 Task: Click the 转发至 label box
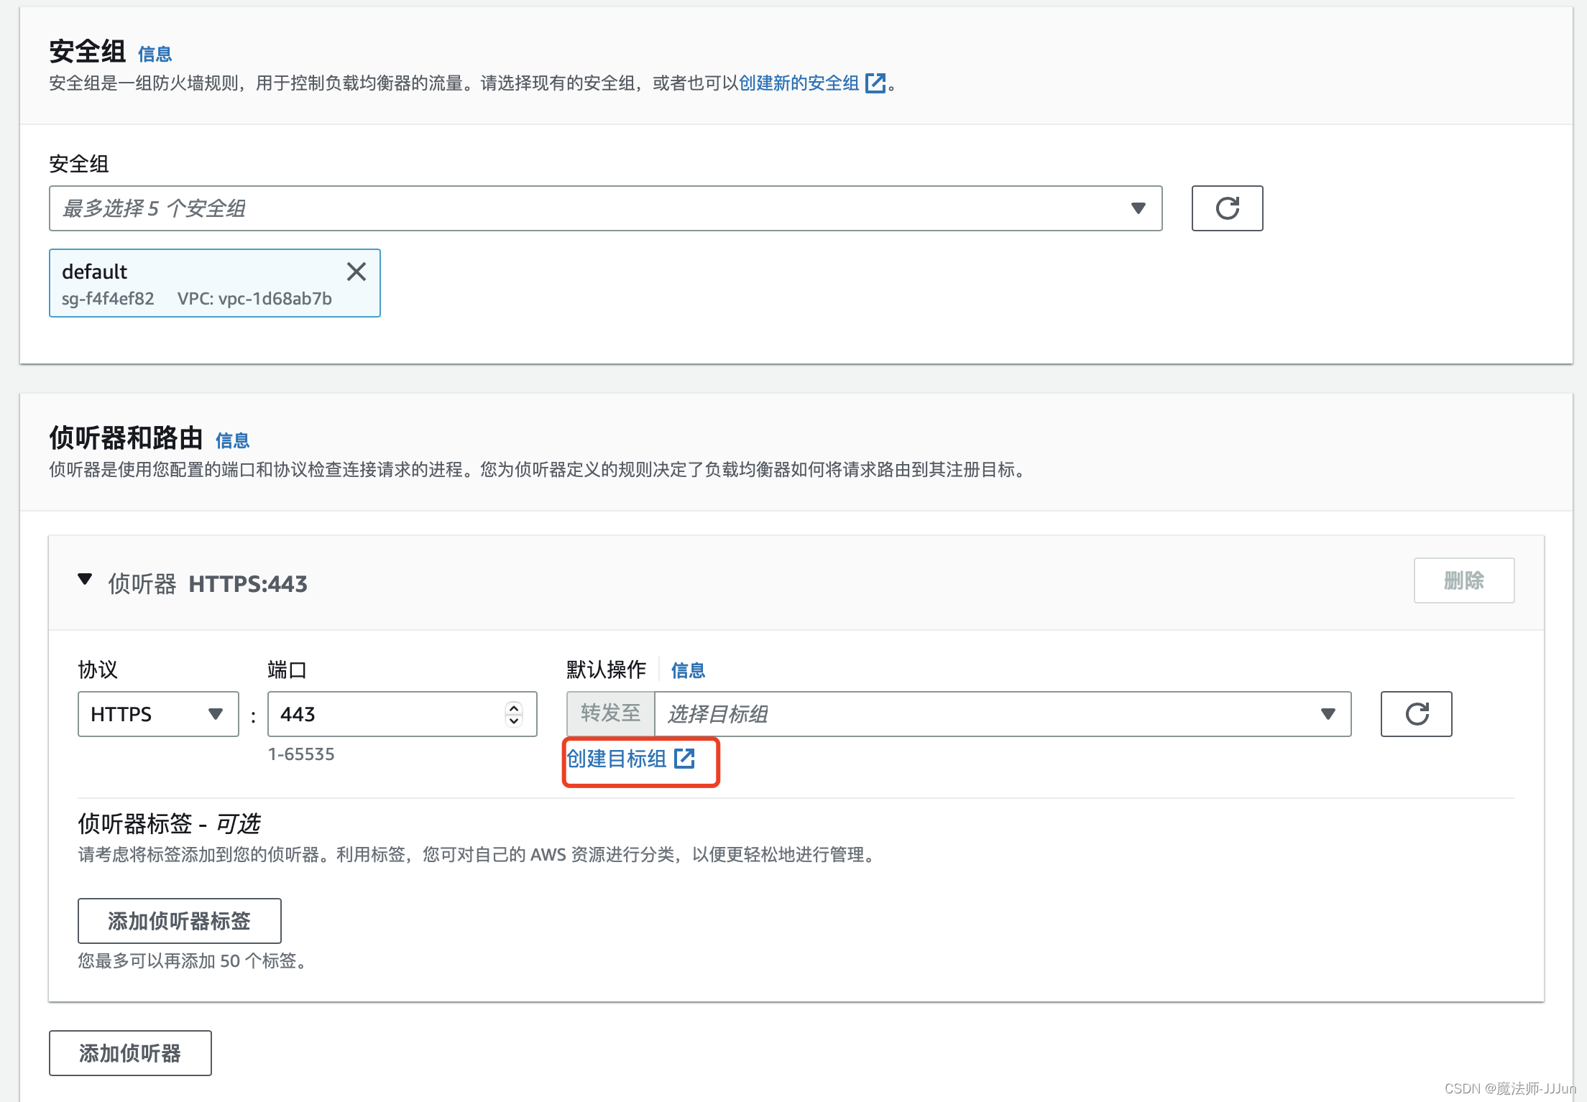(610, 714)
